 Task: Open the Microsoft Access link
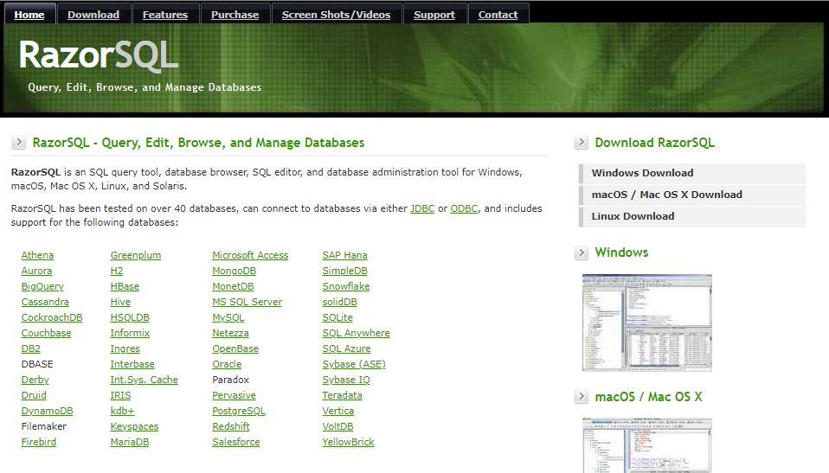point(250,255)
